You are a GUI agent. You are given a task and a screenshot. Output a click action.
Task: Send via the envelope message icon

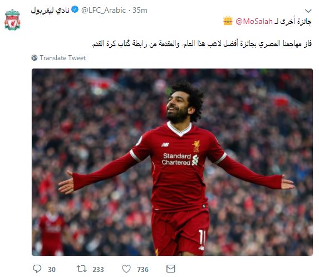170,269
